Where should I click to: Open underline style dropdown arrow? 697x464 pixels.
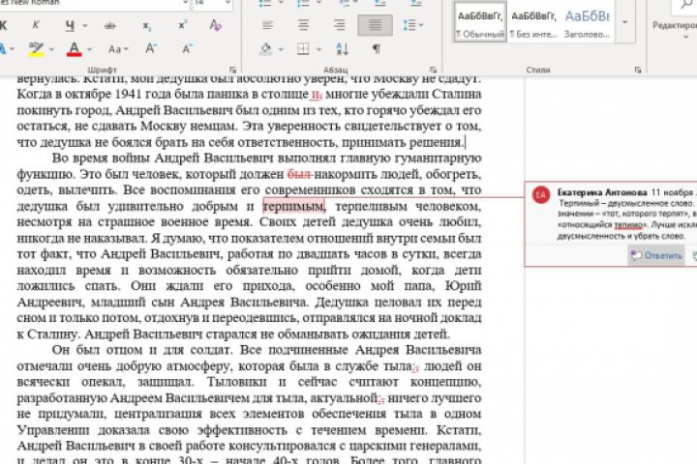pyautogui.click(x=84, y=26)
